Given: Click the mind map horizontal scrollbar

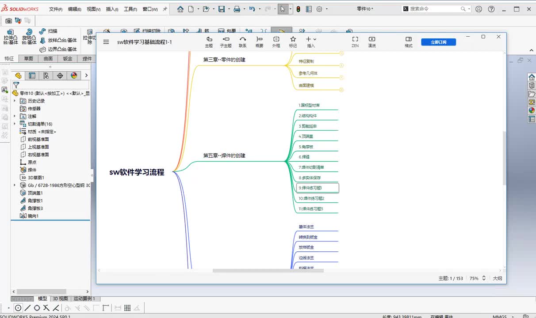Looking at the screenshot, I should pyautogui.click(x=268, y=271).
